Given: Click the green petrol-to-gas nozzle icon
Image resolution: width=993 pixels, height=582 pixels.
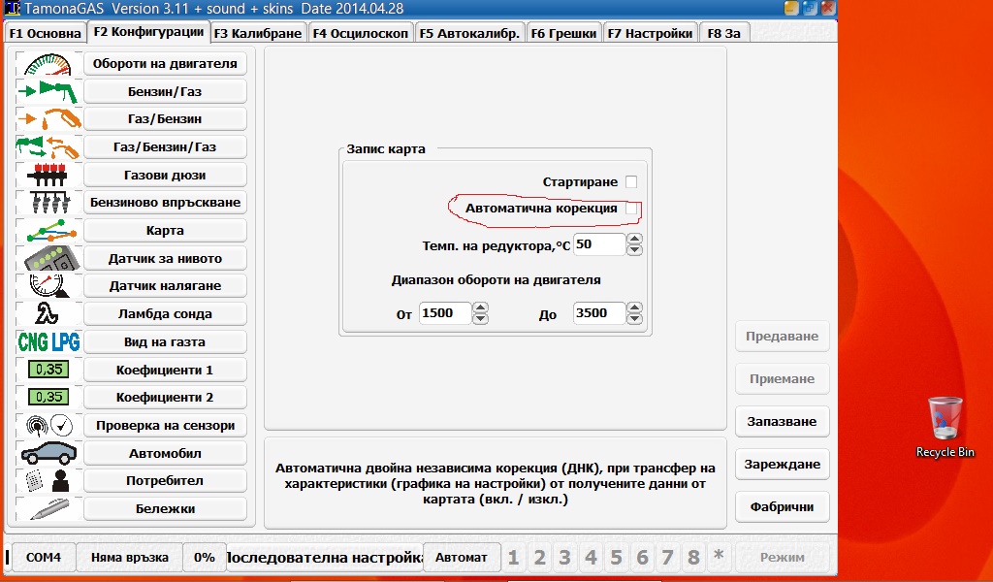Looking at the screenshot, I should pos(48,92).
